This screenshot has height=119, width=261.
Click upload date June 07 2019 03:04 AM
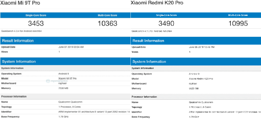tap(71, 47)
